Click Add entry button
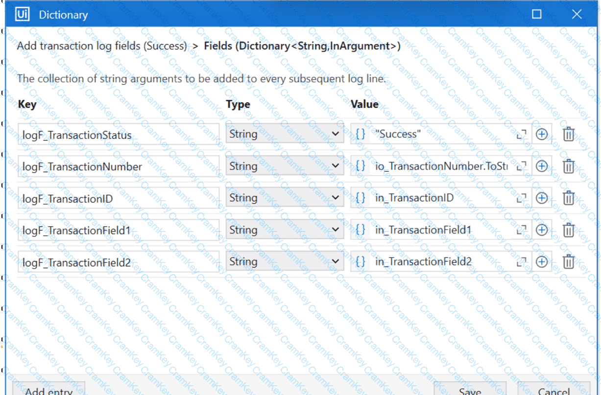Viewport: 601px width, 395px height. tap(48, 389)
